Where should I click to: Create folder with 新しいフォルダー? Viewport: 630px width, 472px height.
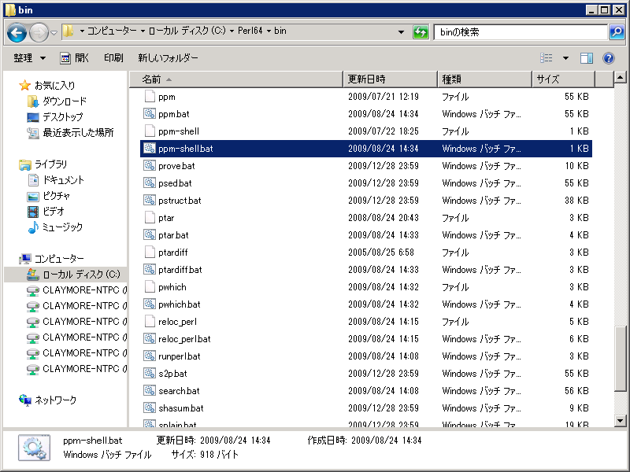coord(168,58)
